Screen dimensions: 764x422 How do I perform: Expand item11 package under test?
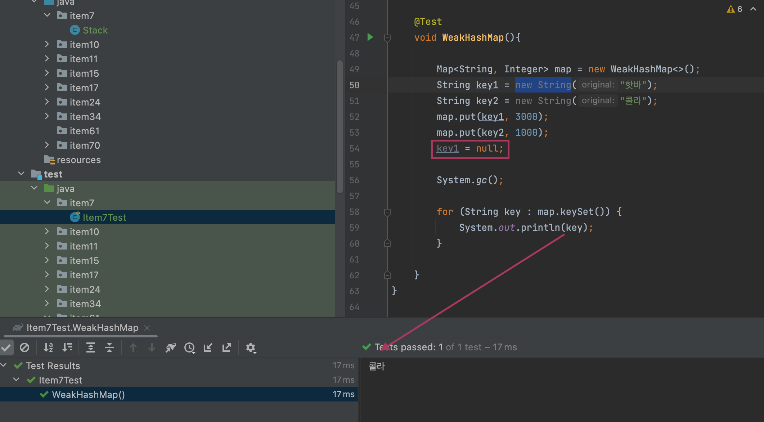click(47, 246)
